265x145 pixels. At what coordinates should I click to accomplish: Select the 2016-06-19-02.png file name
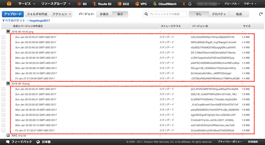point(22,31)
